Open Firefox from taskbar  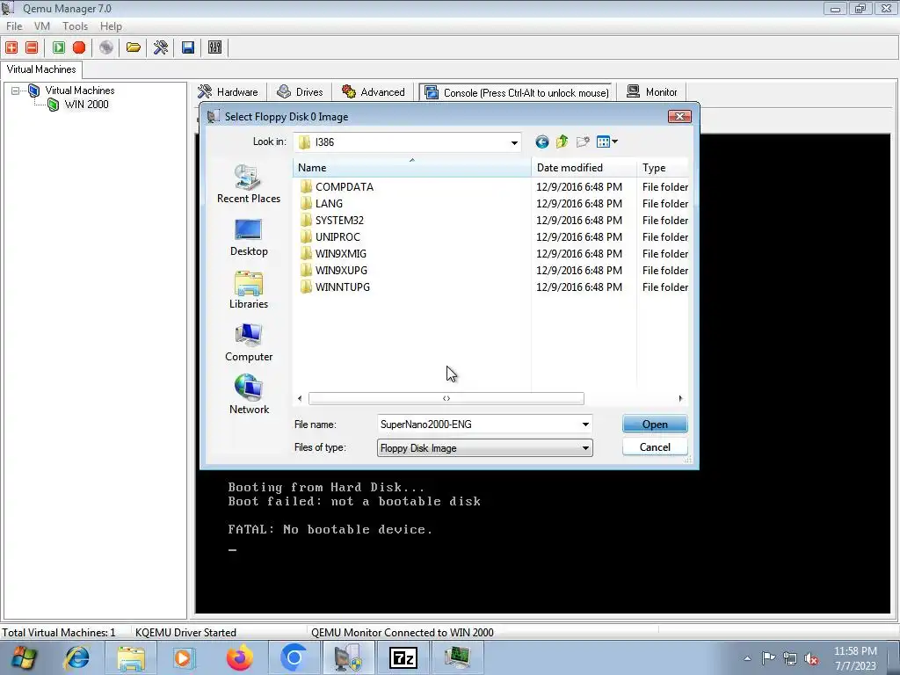pos(239,657)
